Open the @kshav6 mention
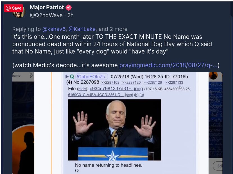 (54, 29)
